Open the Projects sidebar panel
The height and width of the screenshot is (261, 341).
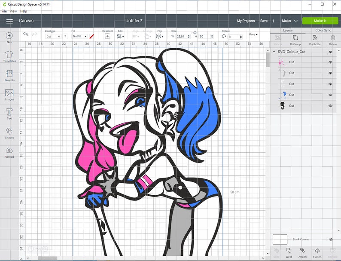(9, 74)
